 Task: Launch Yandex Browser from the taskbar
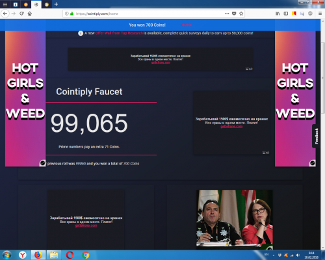23,255
